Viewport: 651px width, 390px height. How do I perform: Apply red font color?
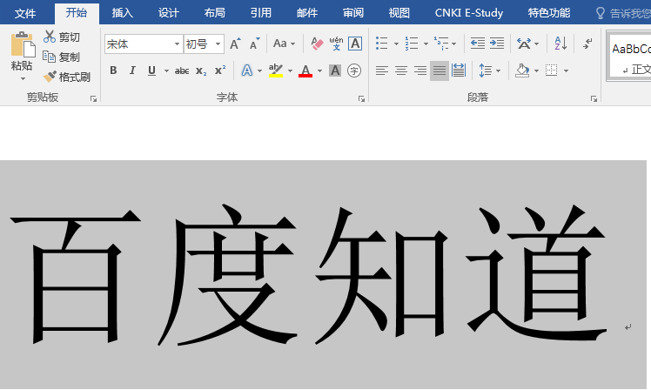[305, 71]
